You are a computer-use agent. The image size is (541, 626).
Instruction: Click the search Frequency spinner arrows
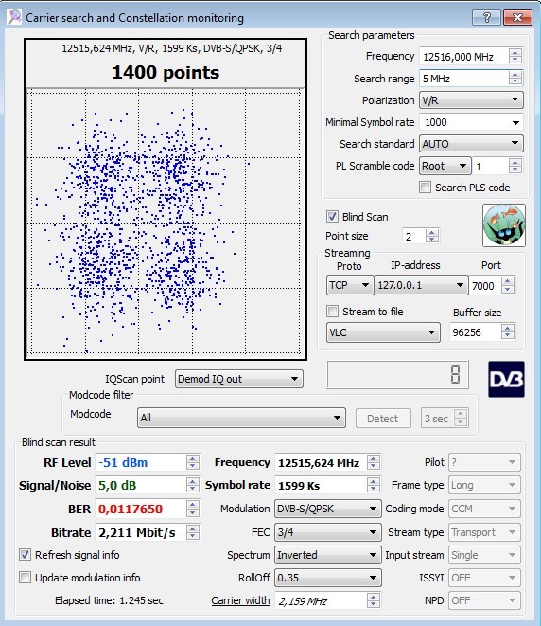[515, 56]
